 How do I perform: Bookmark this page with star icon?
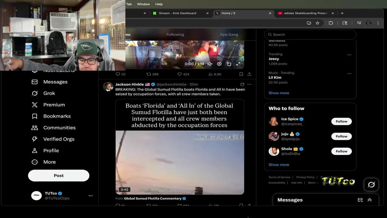[x=317, y=23]
